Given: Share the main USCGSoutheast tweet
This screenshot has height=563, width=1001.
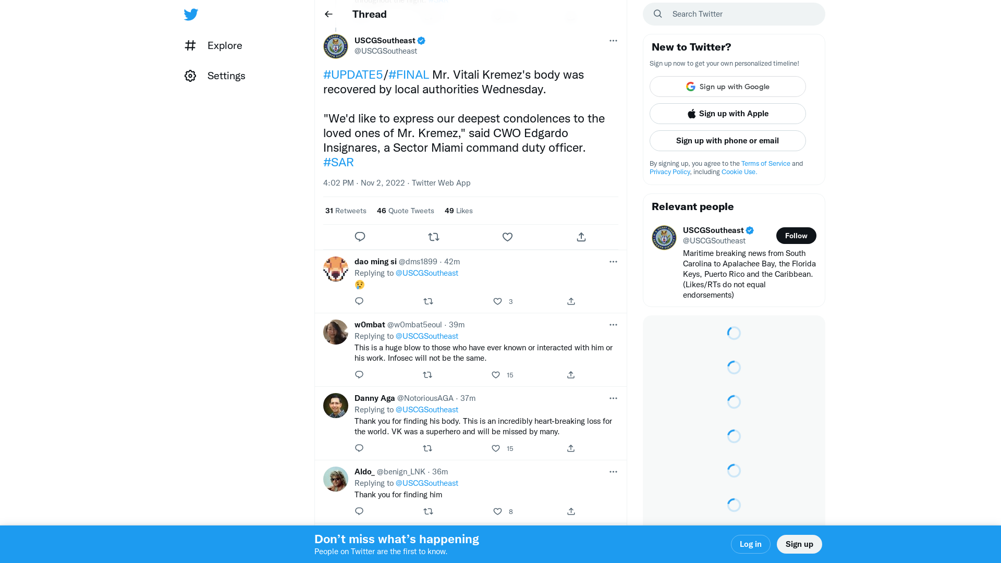Looking at the screenshot, I should tap(581, 237).
